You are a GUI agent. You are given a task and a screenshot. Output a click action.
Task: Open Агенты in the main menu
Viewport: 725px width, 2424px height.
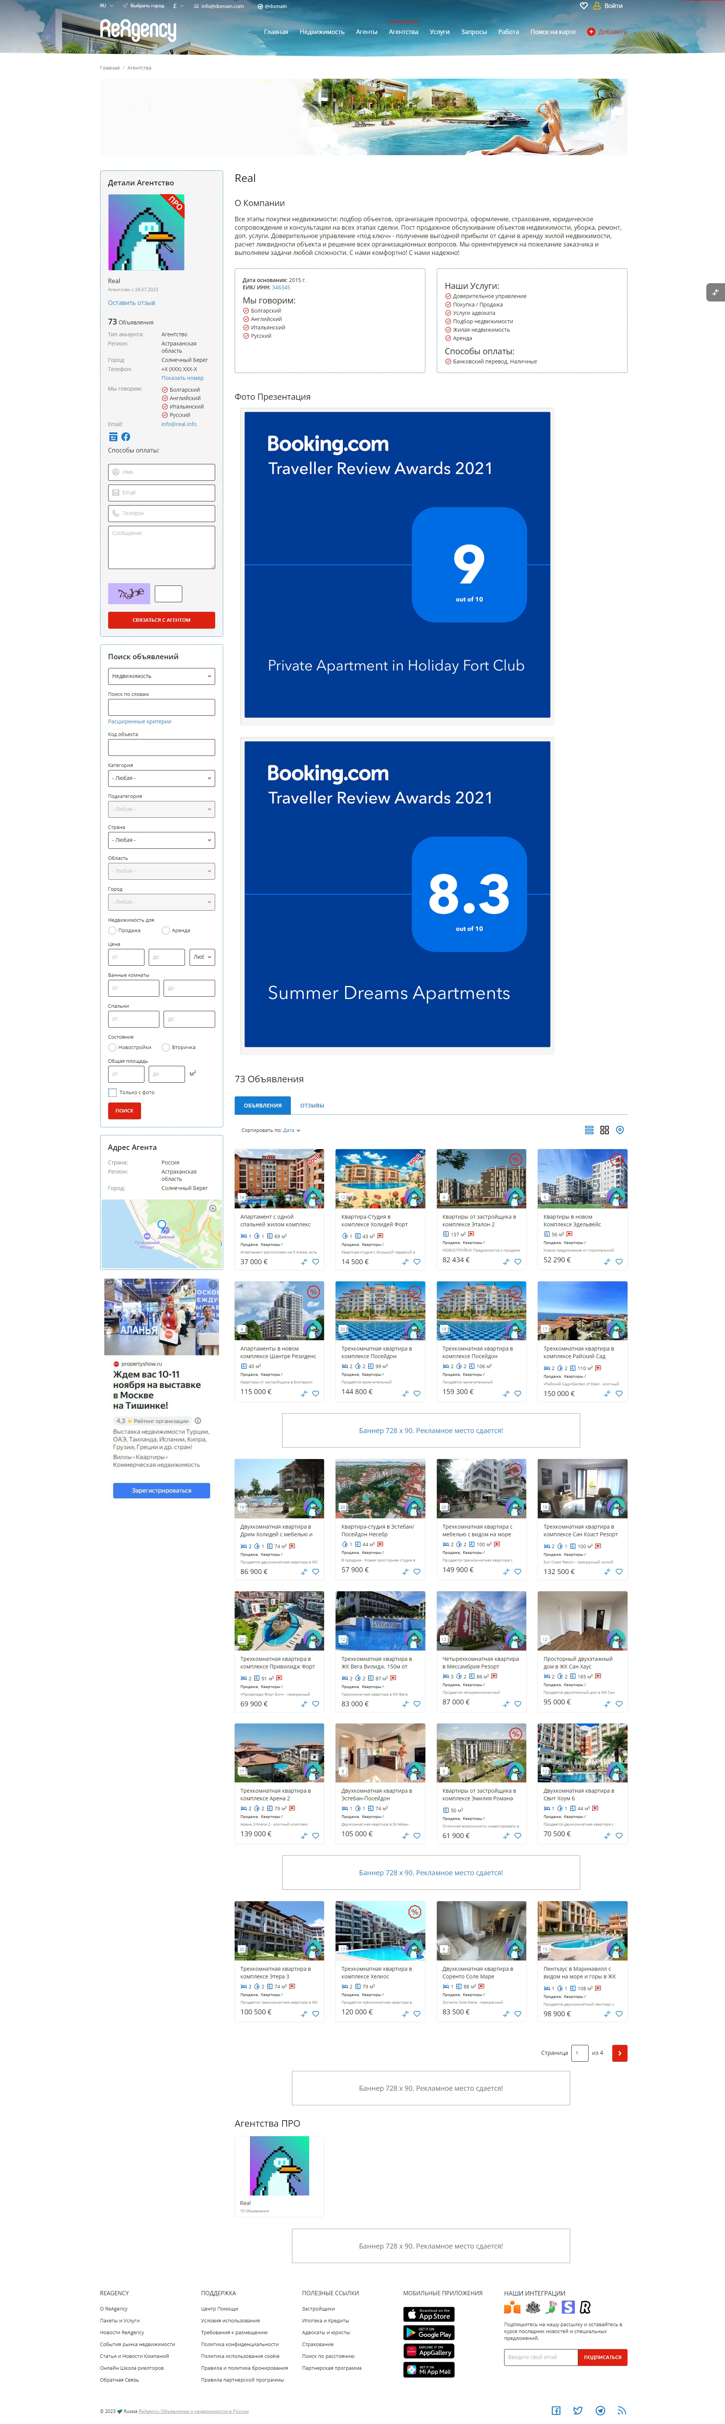(x=366, y=32)
